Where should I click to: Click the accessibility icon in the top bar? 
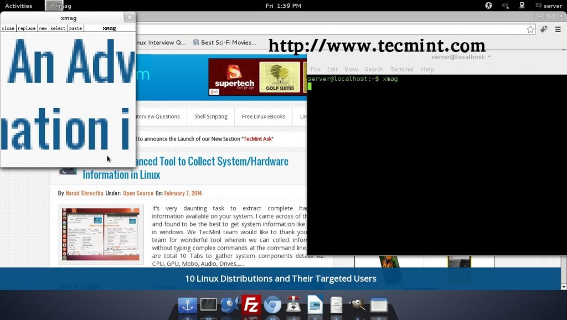(488, 6)
